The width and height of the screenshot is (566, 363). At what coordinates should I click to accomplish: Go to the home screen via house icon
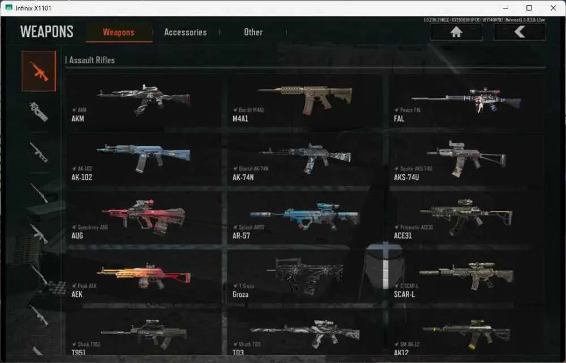pos(456,32)
